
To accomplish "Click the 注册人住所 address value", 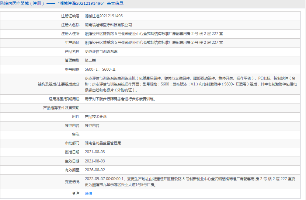I will [x=154, y=34].
